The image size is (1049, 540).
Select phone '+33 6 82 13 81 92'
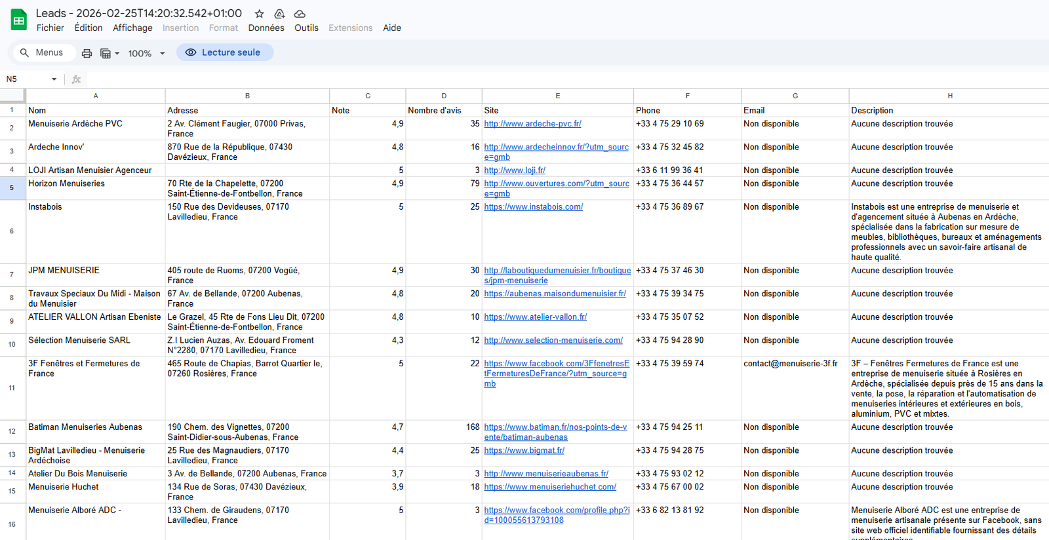pyautogui.click(x=687, y=522)
